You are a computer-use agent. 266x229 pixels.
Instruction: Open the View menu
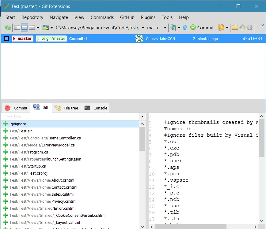point(79,17)
